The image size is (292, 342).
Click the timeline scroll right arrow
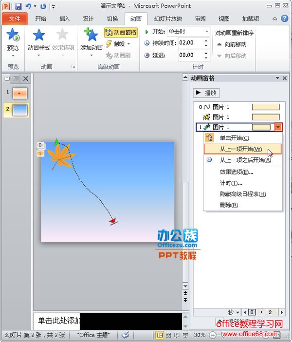(282, 312)
